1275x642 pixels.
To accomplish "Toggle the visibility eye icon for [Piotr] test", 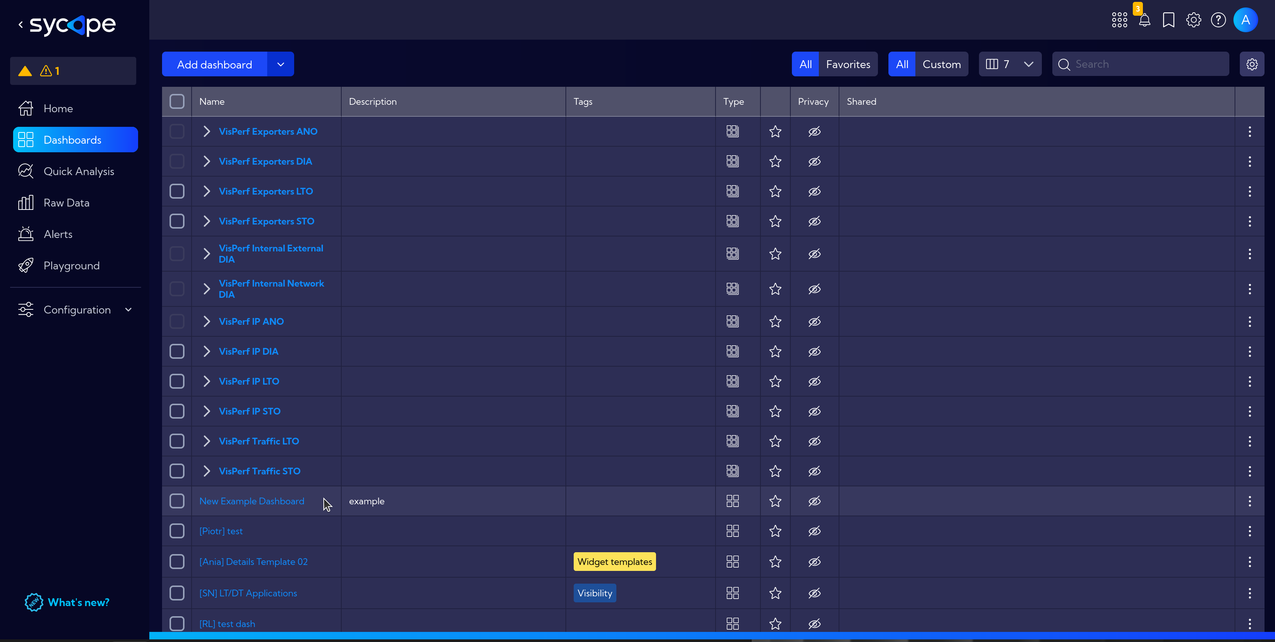I will click(814, 531).
